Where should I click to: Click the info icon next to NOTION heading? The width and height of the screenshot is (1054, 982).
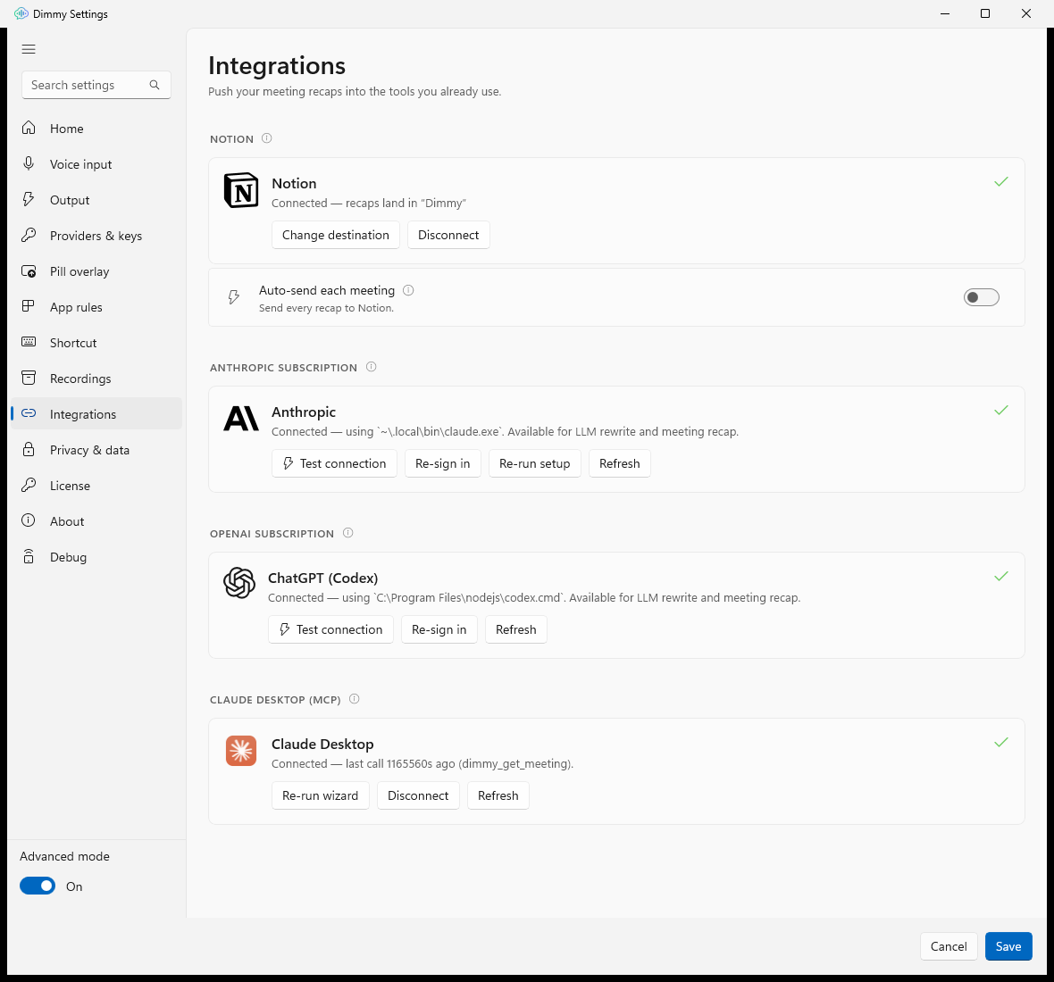267,138
